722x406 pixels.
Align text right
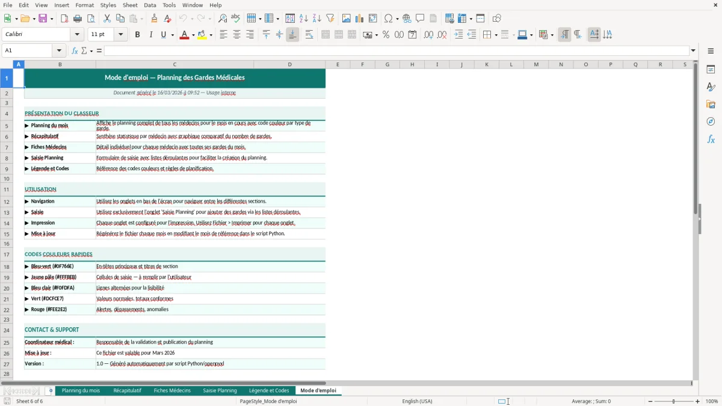pos(250,35)
